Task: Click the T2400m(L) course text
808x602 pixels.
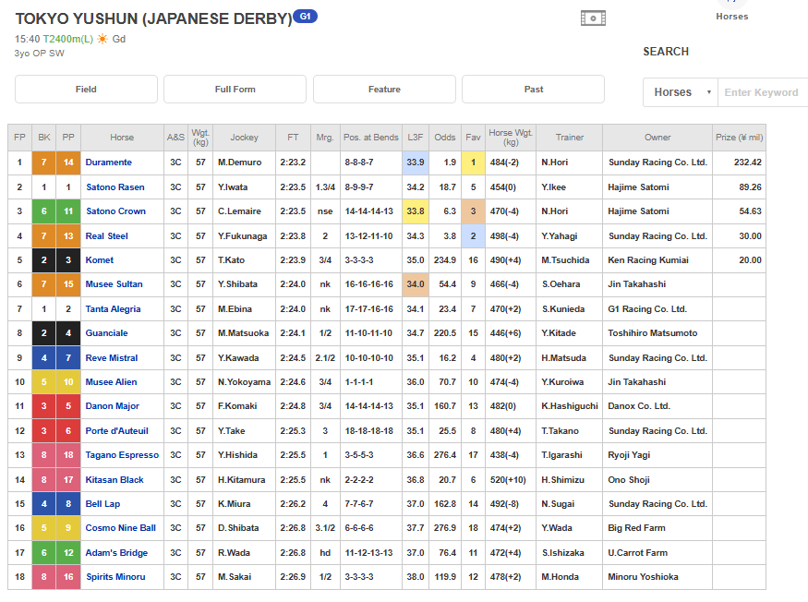Action: [68, 39]
